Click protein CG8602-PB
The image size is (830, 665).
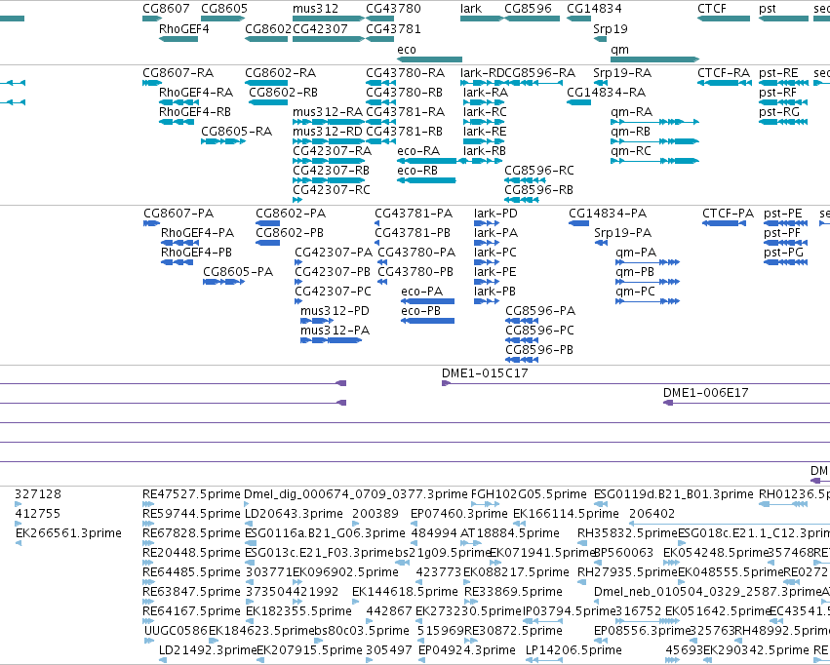pos(290,233)
